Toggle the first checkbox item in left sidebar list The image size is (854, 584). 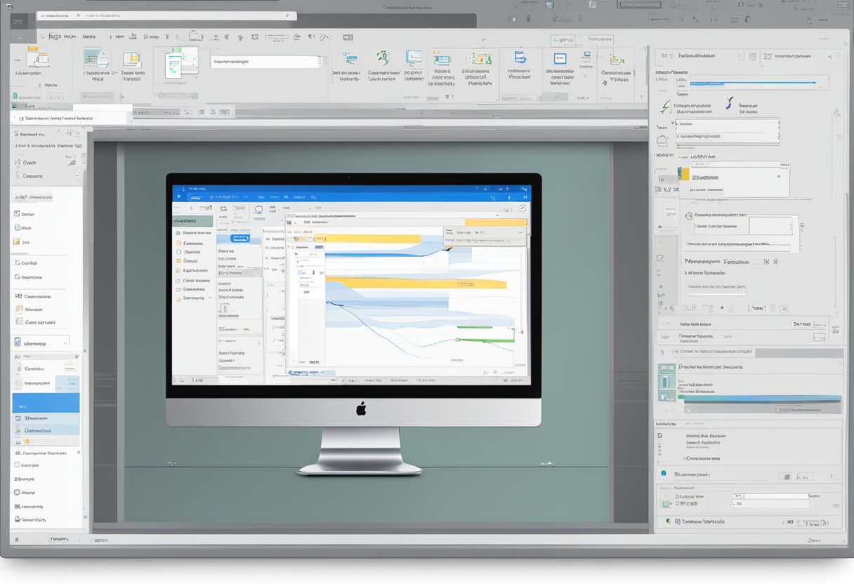tap(18, 214)
